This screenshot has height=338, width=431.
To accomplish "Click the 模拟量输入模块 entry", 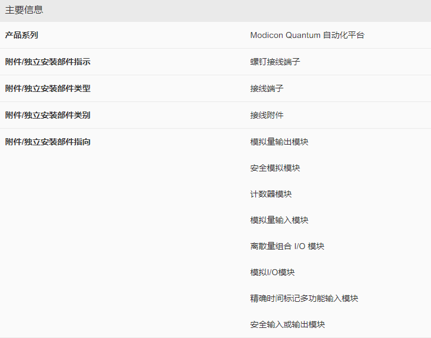I will (279, 220).
